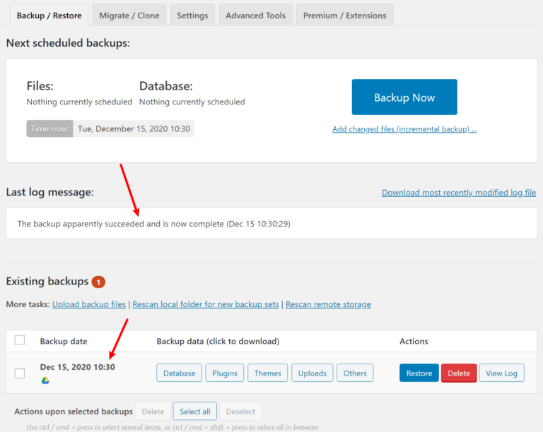This screenshot has height=432, width=543.
Task: Click the Time now label
Action: point(50,128)
